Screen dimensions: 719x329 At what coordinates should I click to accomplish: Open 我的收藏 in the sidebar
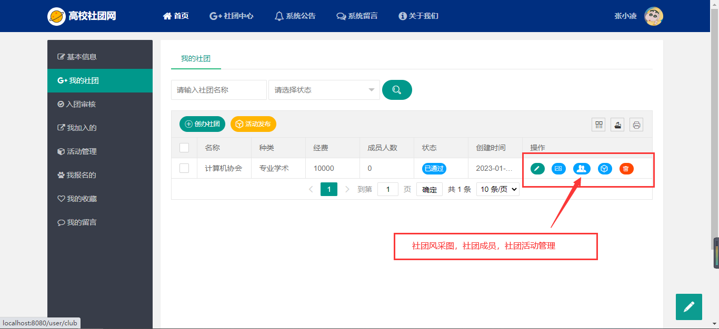100,199
